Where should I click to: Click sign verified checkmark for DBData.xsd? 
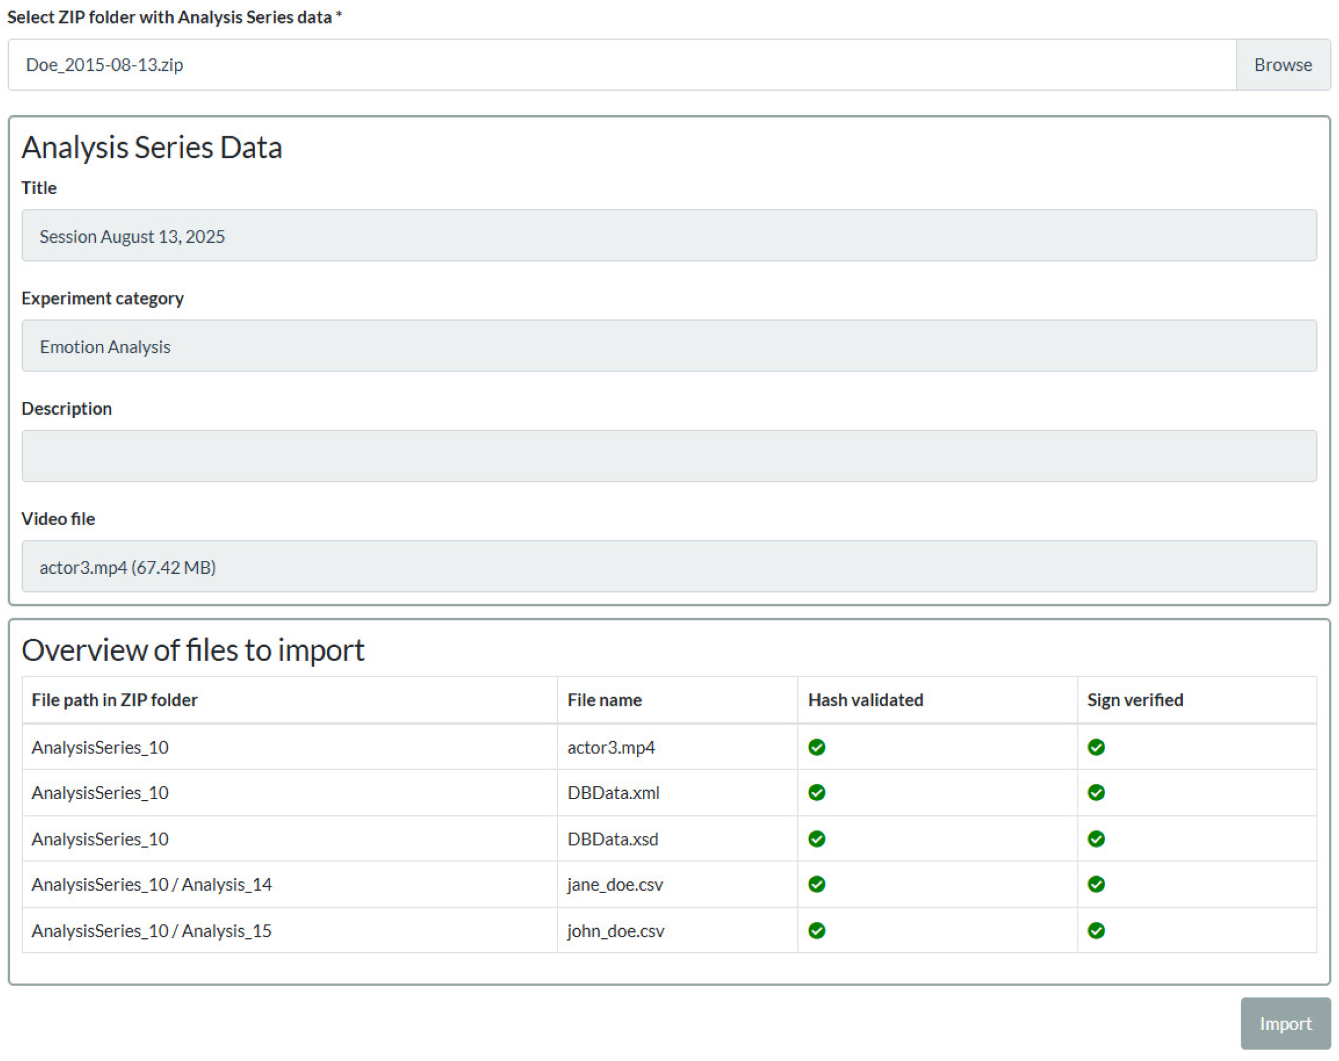[x=1096, y=839]
